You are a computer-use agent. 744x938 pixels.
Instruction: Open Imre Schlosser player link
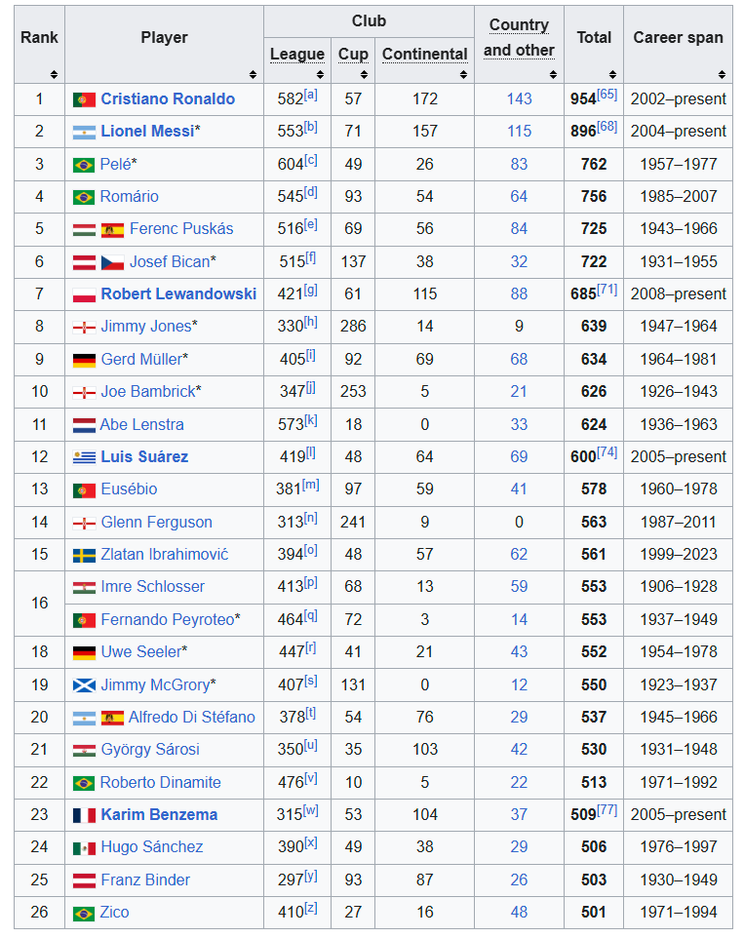[152, 587]
